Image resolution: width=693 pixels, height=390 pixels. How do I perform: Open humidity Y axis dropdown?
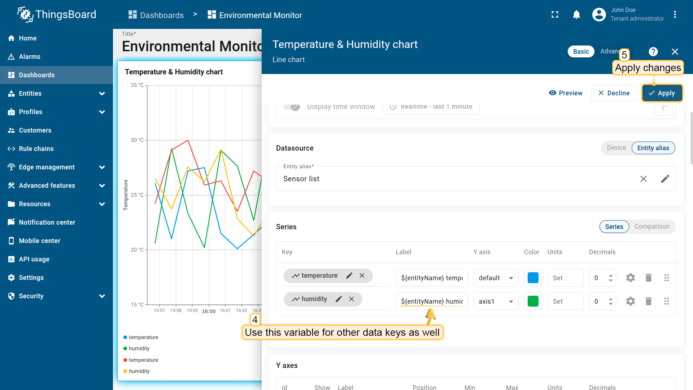pyautogui.click(x=496, y=301)
